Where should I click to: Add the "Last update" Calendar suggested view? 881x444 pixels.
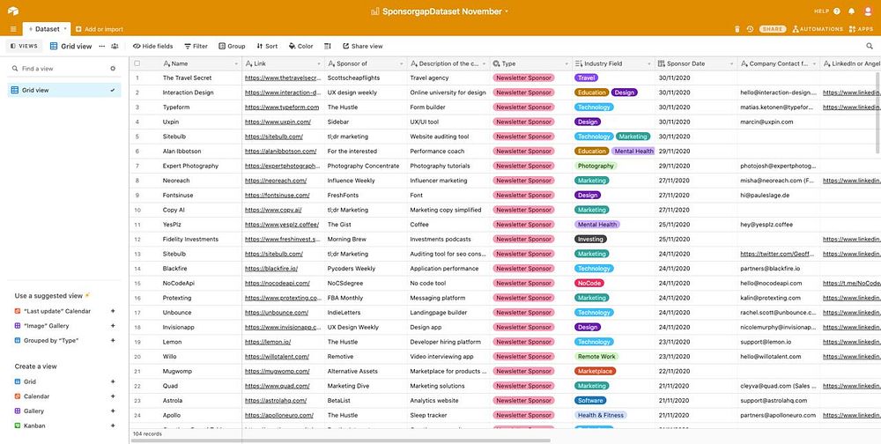tap(113, 311)
